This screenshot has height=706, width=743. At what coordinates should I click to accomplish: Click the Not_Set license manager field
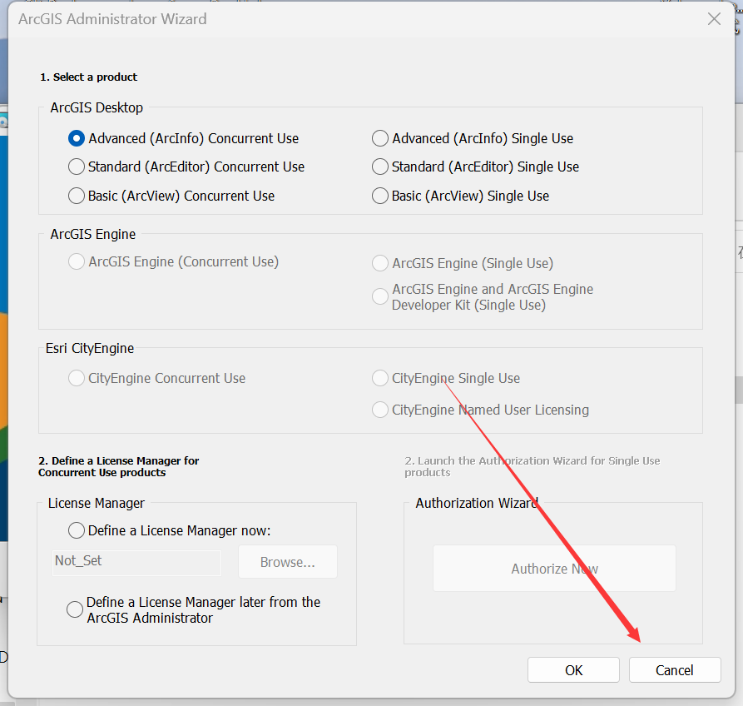coord(137,561)
